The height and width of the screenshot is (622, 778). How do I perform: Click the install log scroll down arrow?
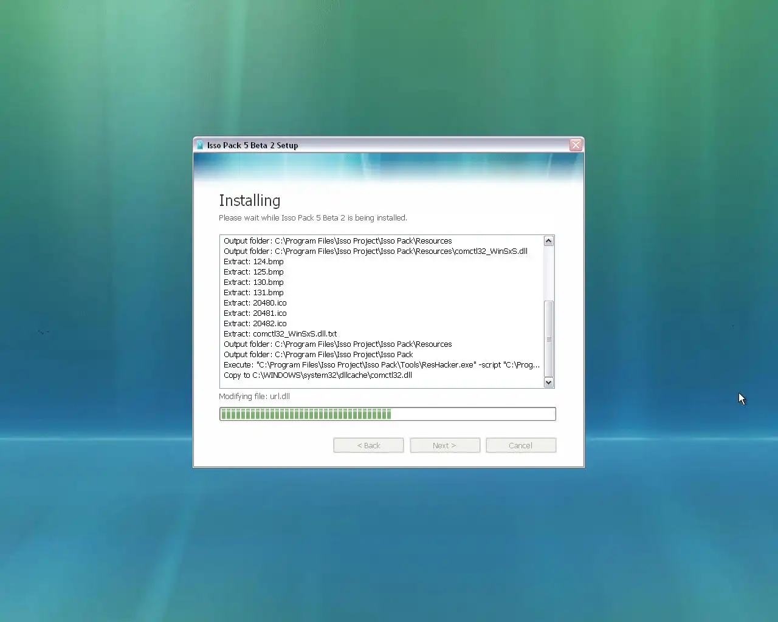click(x=549, y=383)
